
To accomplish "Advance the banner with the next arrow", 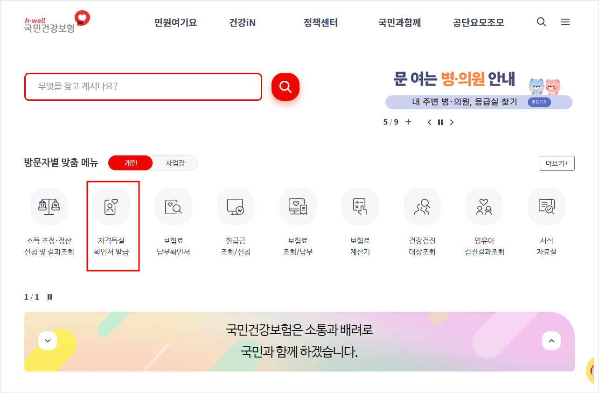I will click(452, 122).
